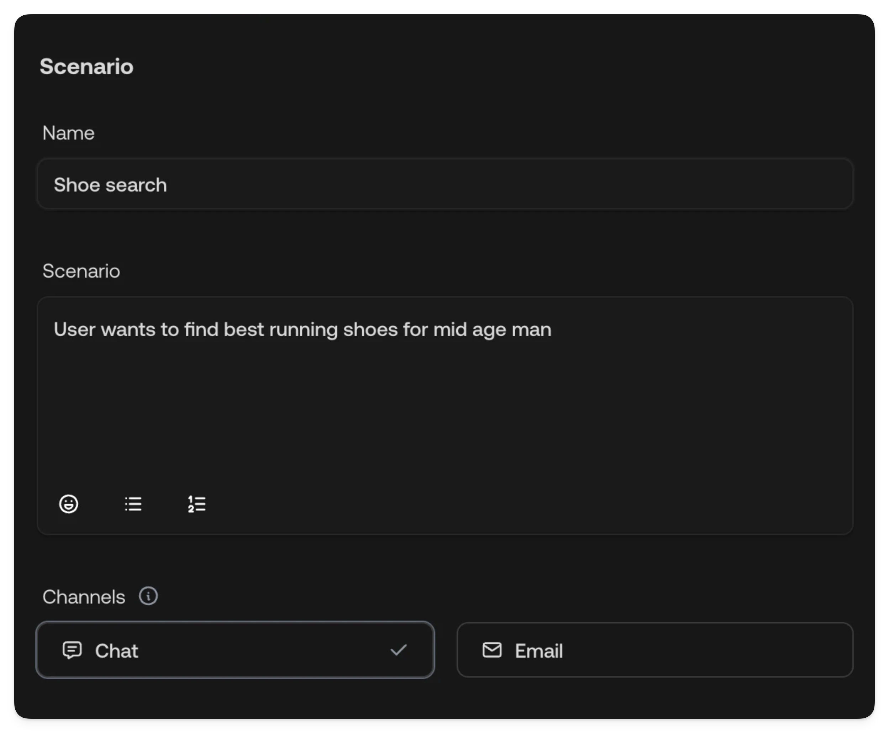The height and width of the screenshot is (733, 889).
Task: Click the email envelope icon
Action: 492,650
